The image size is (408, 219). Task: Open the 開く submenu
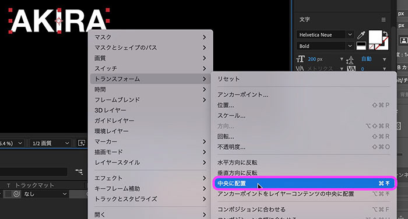[150, 214]
